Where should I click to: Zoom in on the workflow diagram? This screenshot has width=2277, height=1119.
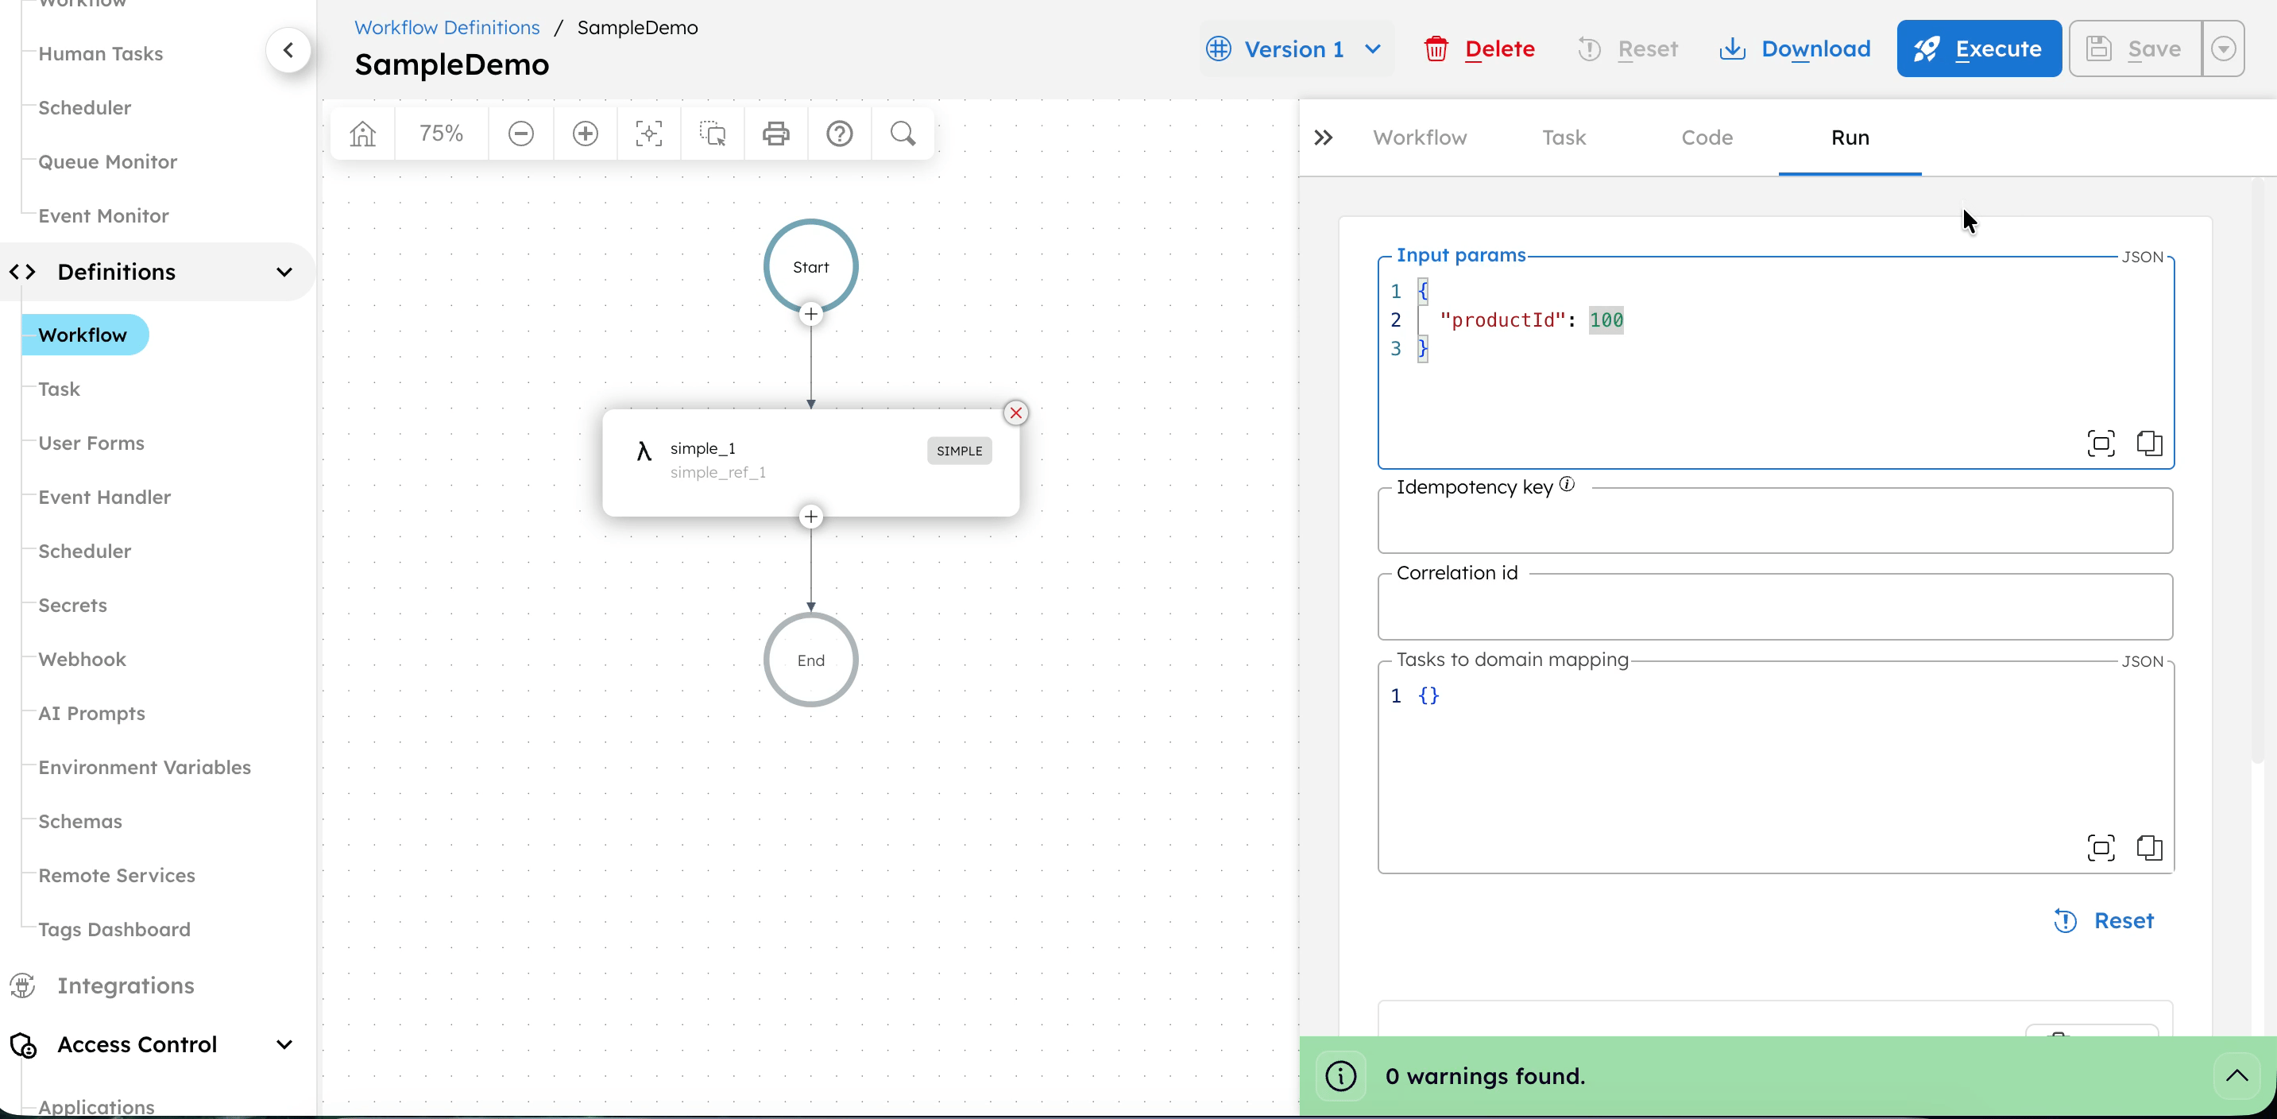pyautogui.click(x=584, y=134)
